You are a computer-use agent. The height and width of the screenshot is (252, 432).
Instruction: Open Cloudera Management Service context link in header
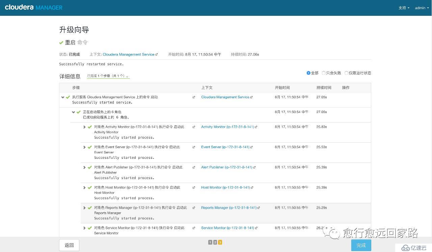point(129,54)
